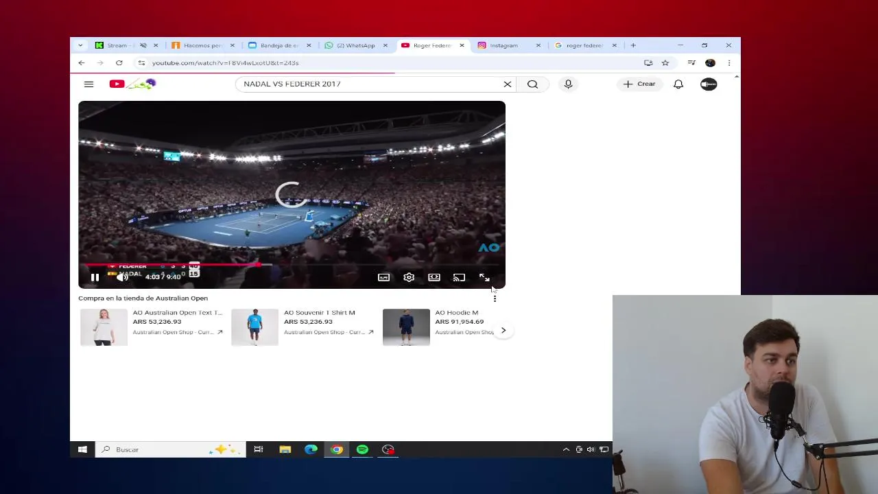Image resolution: width=878 pixels, height=494 pixels.
Task: Open File Explorer from the taskbar
Action: (x=285, y=449)
